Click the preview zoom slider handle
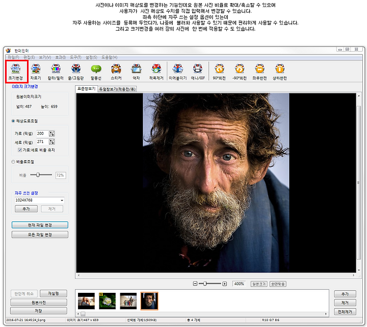The height and width of the screenshot is (327, 367). tap(205, 284)
